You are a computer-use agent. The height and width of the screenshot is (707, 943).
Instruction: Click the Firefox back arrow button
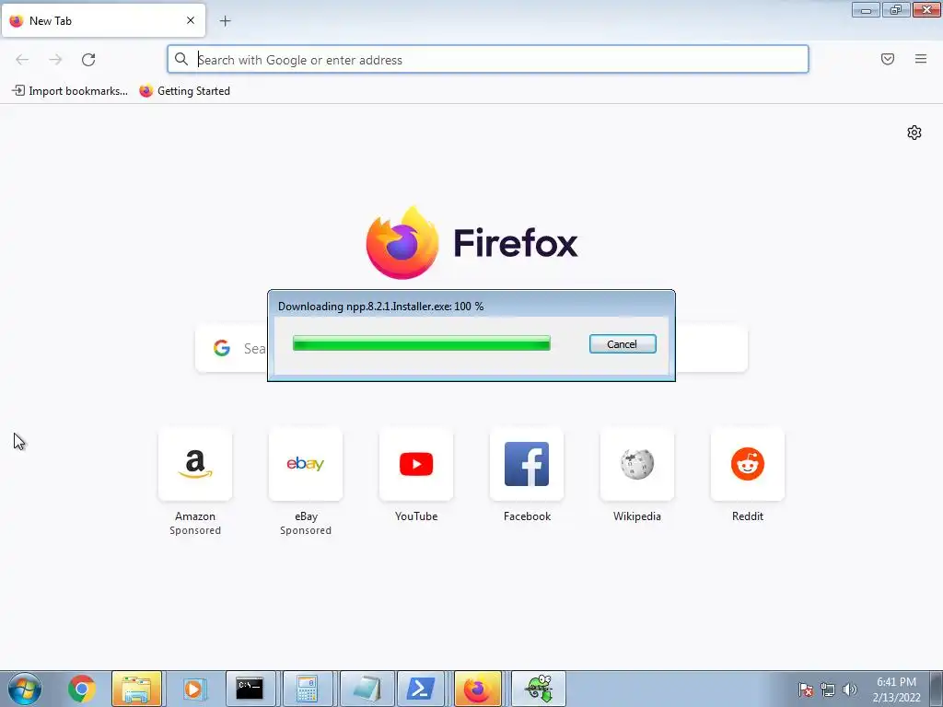(x=22, y=60)
